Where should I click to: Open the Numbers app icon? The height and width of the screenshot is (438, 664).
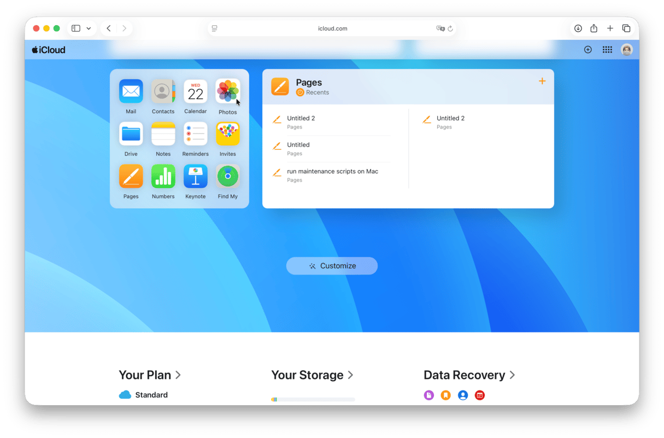[x=163, y=177]
